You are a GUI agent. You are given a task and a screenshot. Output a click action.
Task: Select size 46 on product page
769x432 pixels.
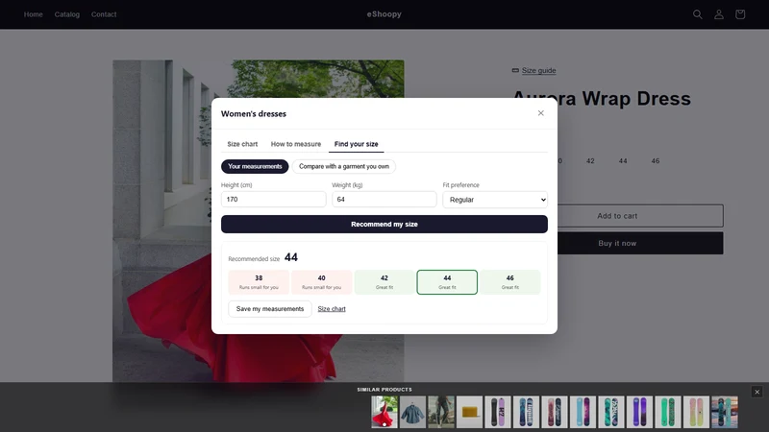[x=656, y=160]
